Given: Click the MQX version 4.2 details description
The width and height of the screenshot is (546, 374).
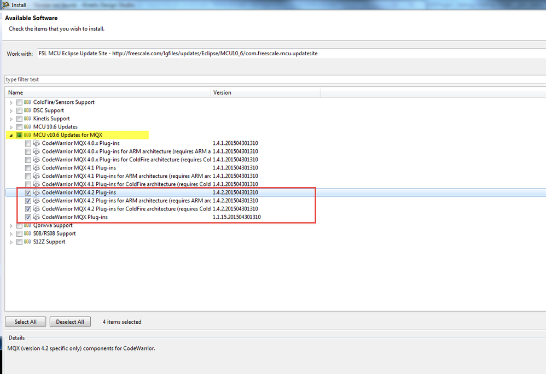Looking at the screenshot, I should (x=81, y=348).
